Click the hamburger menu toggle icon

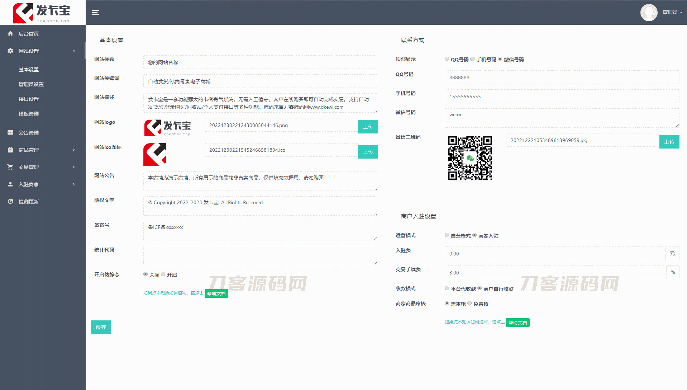pyautogui.click(x=95, y=13)
